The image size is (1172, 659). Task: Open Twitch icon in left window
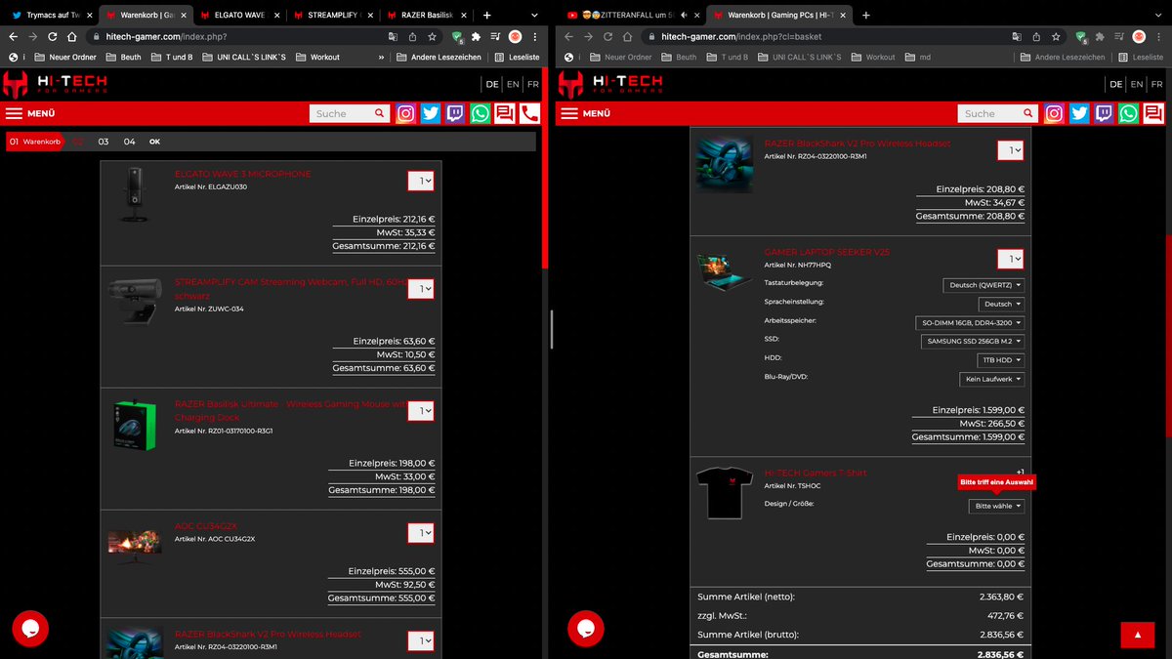click(x=455, y=113)
